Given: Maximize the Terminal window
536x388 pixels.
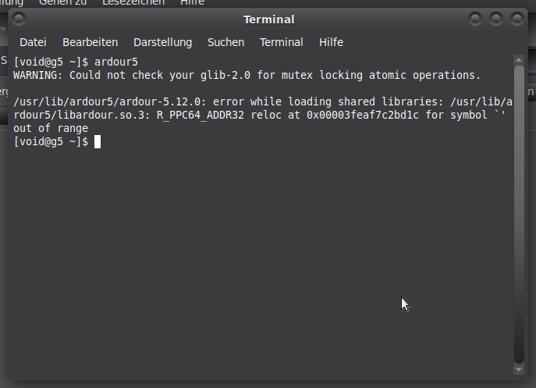Looking at the screenshot, I should click(496, 19).
